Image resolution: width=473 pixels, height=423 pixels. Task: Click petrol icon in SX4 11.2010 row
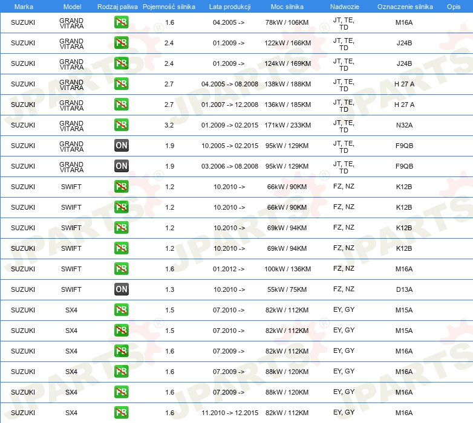click(x=121, y=413)
